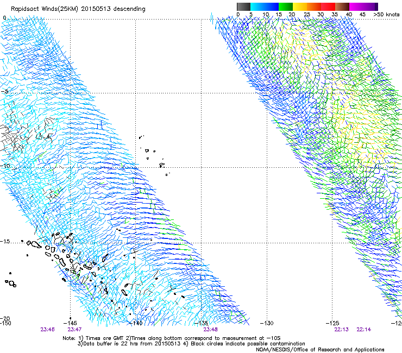402x353 pixels.
Task: Click the brown 35-40 knots legend segment
Action: tap(342, 7)
